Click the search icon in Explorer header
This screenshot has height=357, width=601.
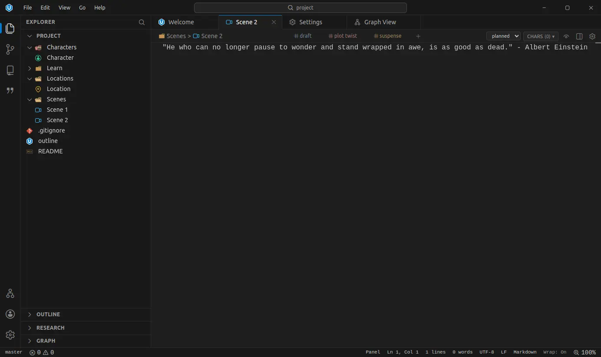pyautogui.click(x=142, y=22)
